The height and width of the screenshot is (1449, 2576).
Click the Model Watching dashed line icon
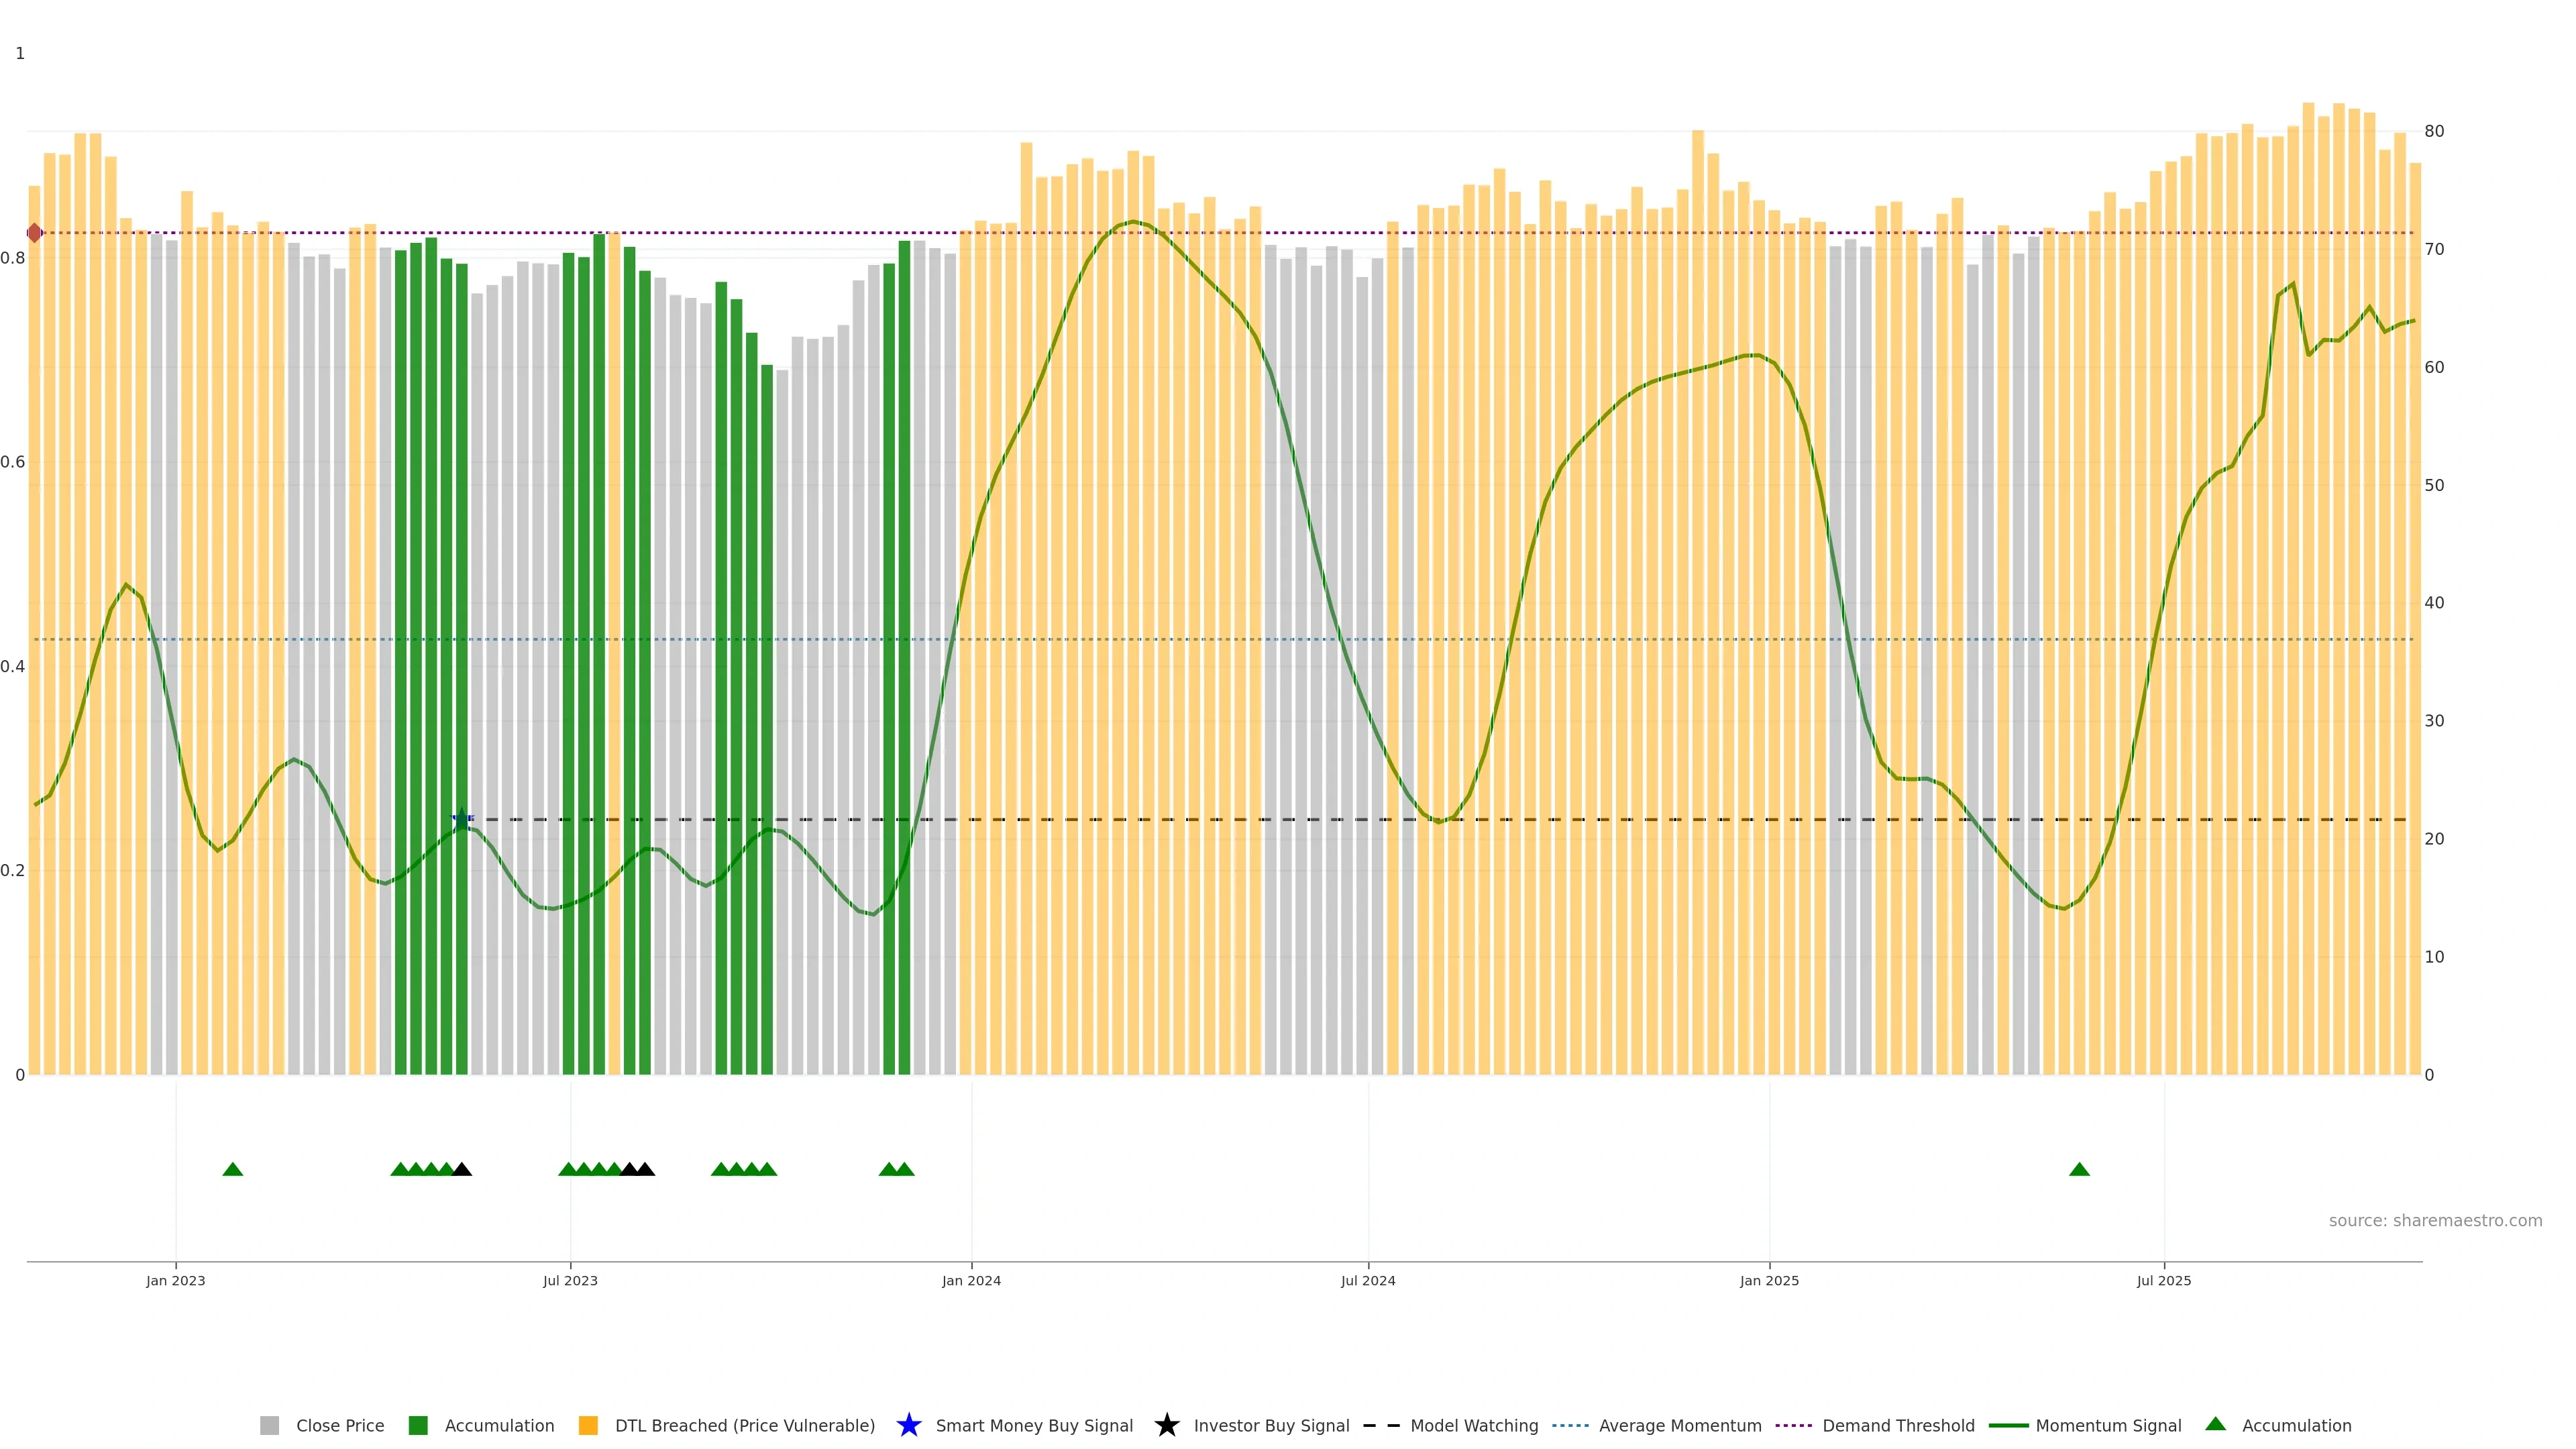1381,1425
